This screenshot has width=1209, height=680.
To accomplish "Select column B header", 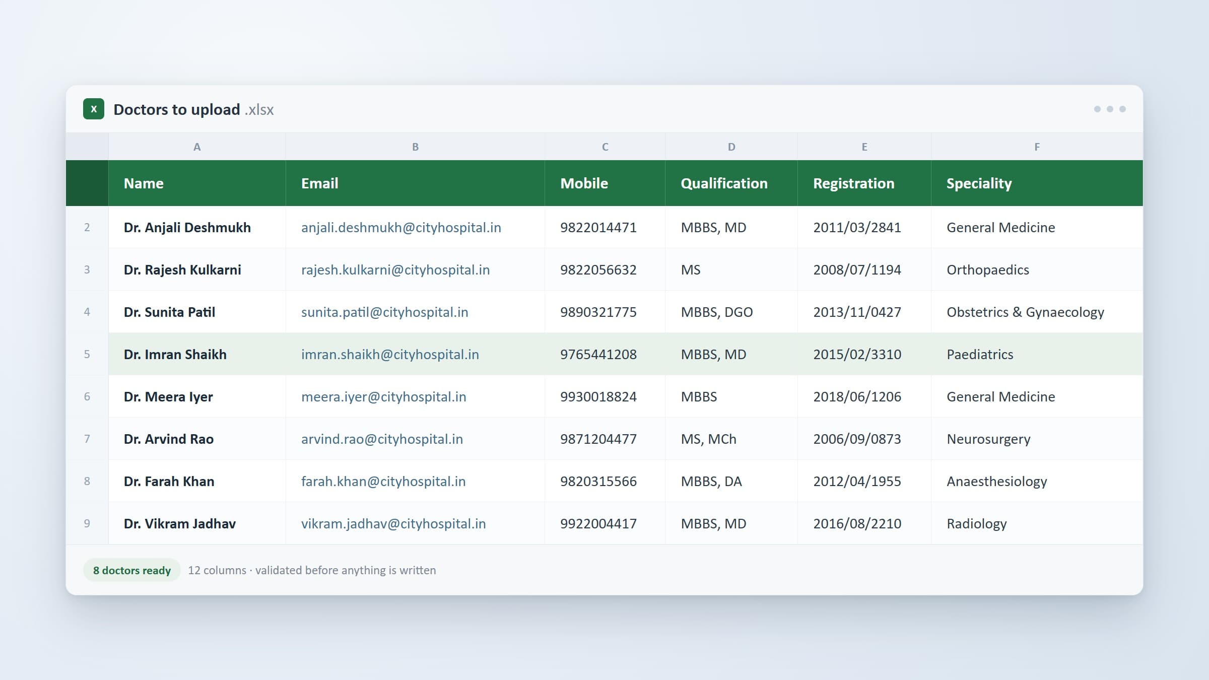I will tap(415, 147).
